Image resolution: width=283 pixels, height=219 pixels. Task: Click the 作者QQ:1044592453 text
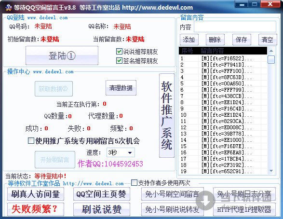(x=110, y=164)
